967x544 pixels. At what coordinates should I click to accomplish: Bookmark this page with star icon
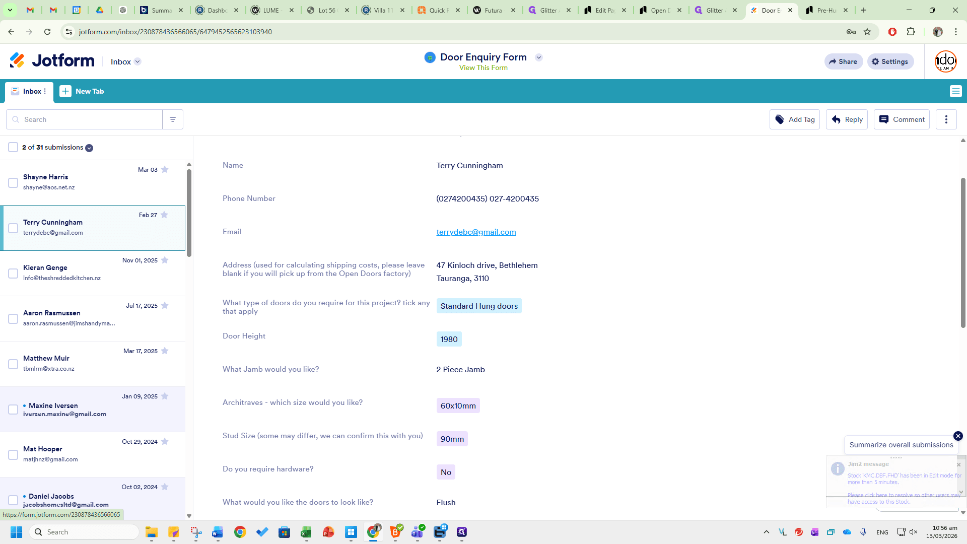tap(867, 32)
